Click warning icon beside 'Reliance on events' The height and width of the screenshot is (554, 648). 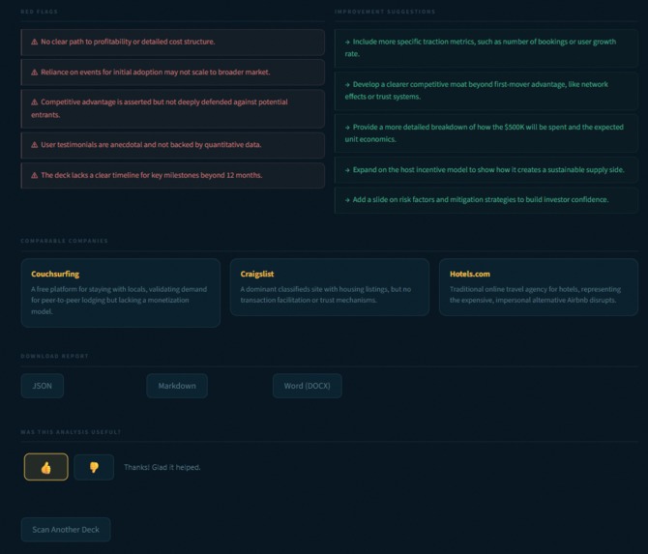point(34,73)
